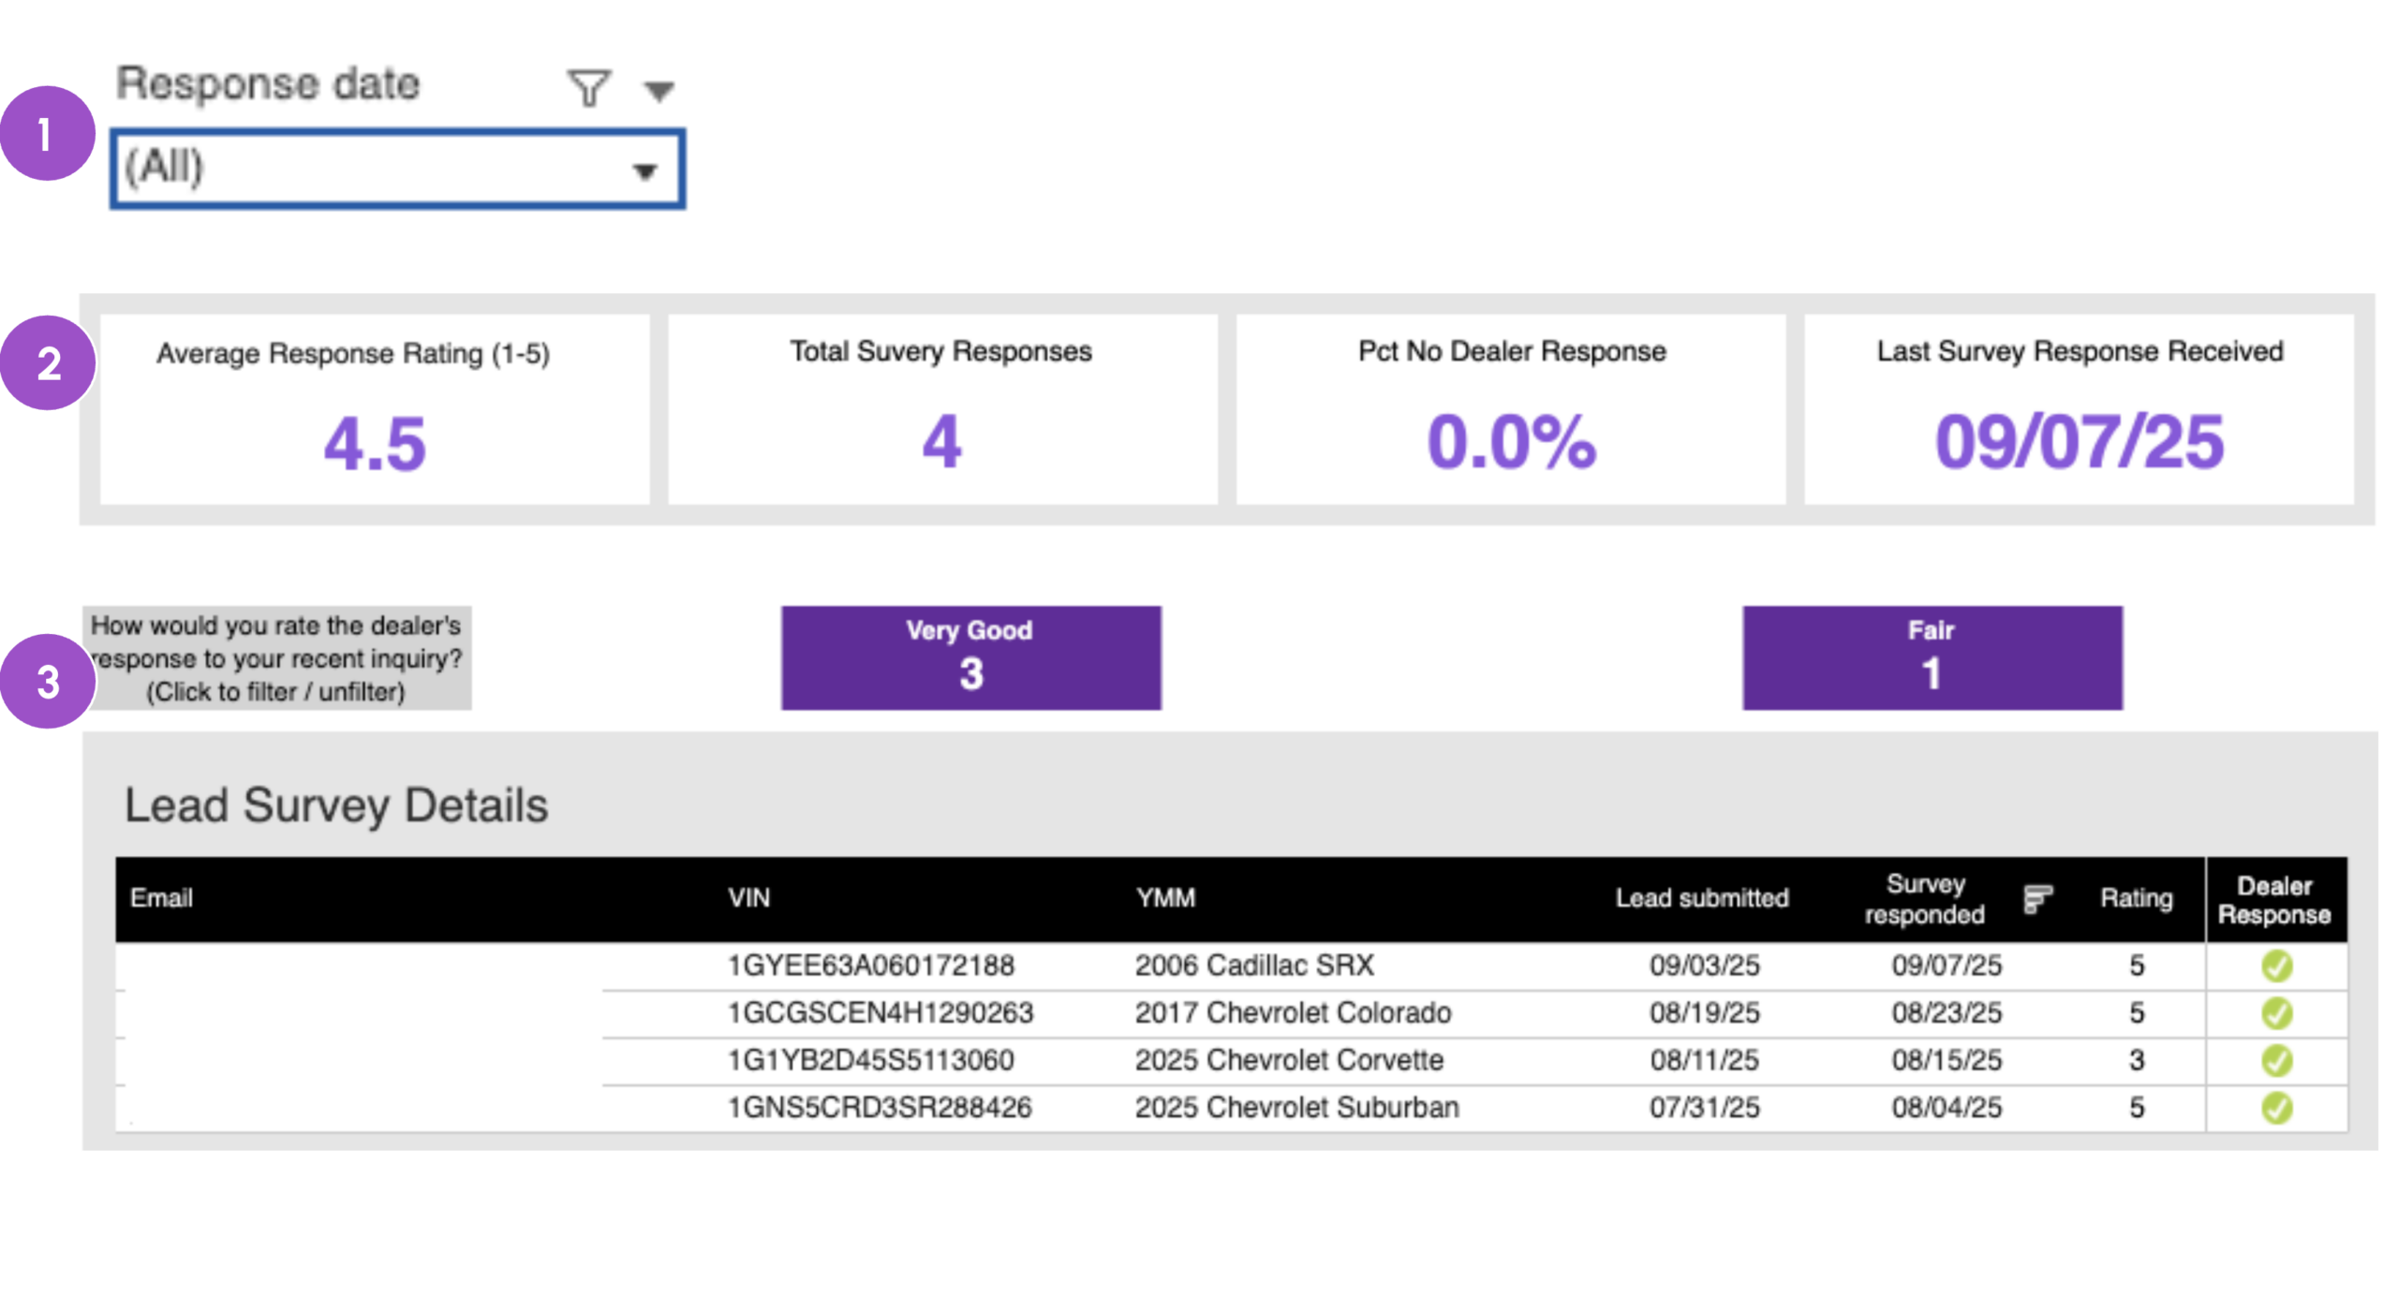Open the (All) response date dropdown
This screenshot has width=2398, height=1296.
point(397,169)
